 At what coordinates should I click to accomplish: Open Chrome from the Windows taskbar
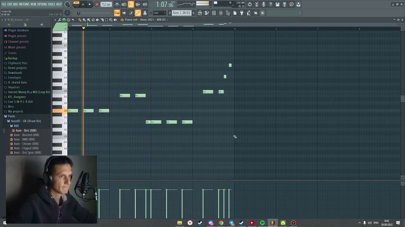221,223
